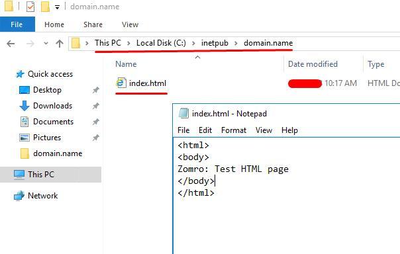Click the index.html file's browser icon

(x=121, y=83)
